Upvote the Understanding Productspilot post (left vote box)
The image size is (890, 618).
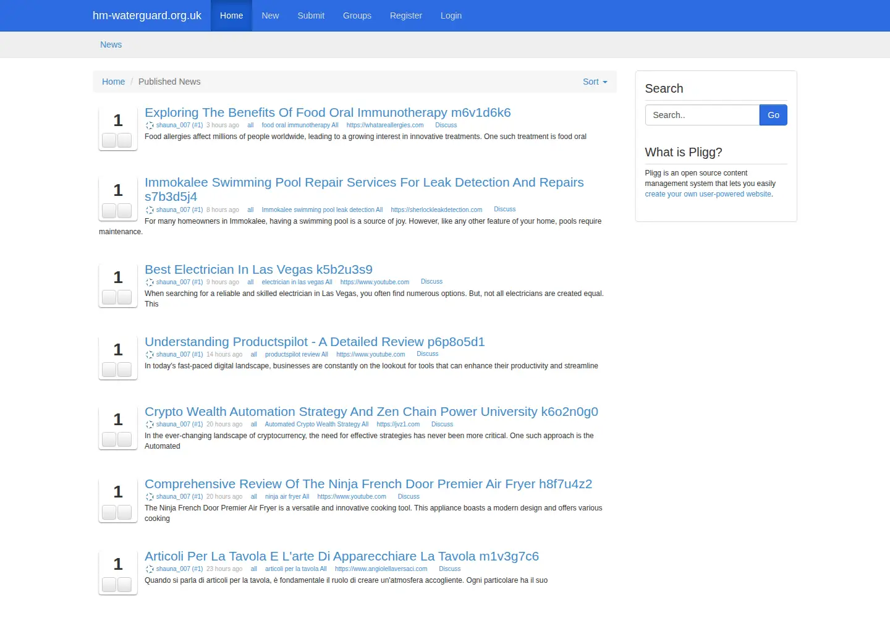(x=109, y=370)
